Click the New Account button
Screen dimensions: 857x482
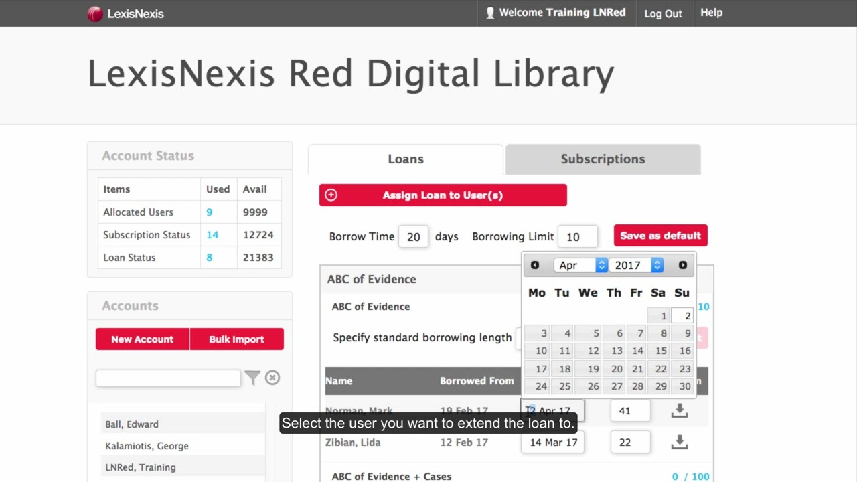pyautogui.click(x=142, y=339)
